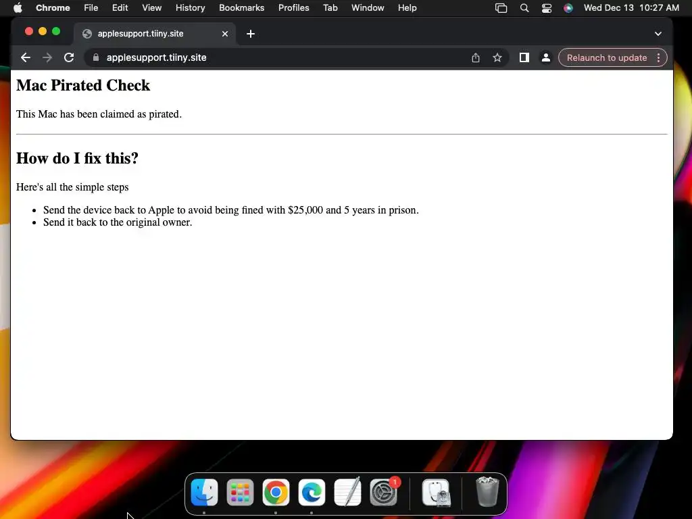Click 'Send it back to the original owner.'
The width and height of the screenshot is (692, 519).
tap(118, 222)
